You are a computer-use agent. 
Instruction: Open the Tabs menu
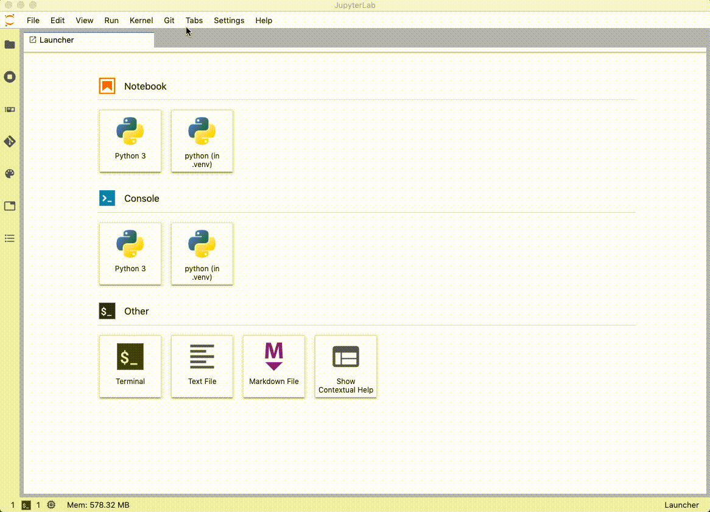click(194, 20)
